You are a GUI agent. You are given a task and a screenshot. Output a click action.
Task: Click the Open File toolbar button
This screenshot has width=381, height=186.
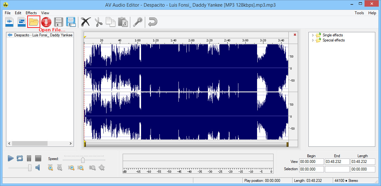pyautogui.click(x=34, y=22)
